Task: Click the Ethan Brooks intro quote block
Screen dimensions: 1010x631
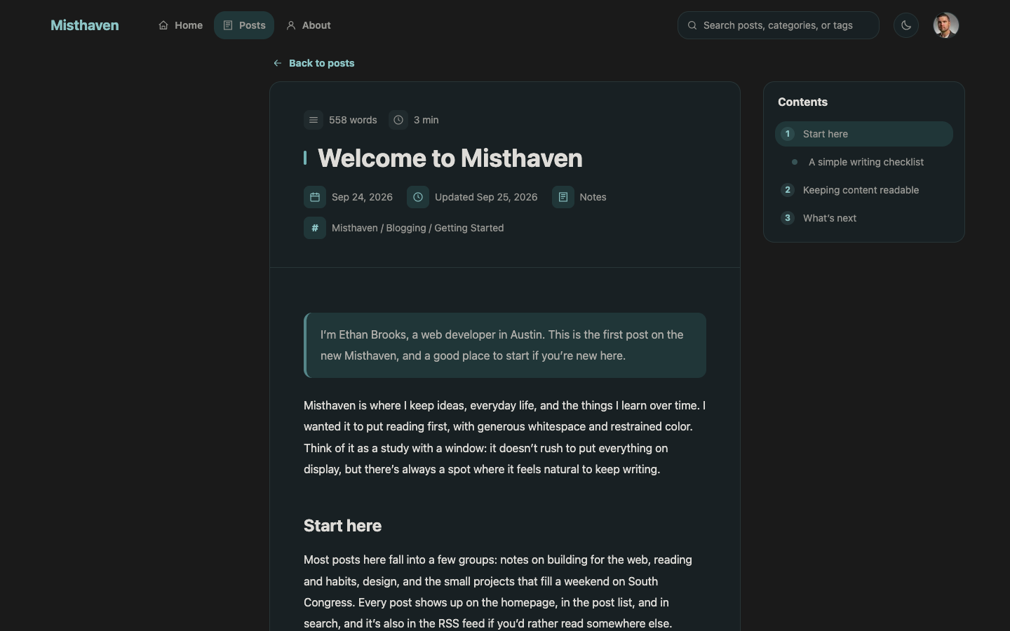Action: point(505,345)
